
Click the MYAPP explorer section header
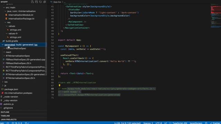click(x=4, y=2)
